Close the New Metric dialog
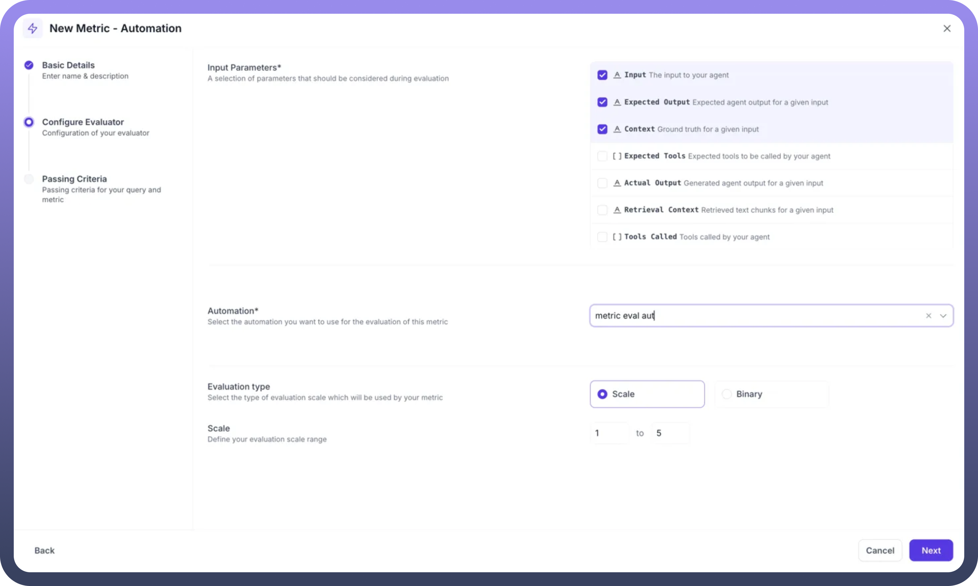978x586 pixels. pos(947,29)
